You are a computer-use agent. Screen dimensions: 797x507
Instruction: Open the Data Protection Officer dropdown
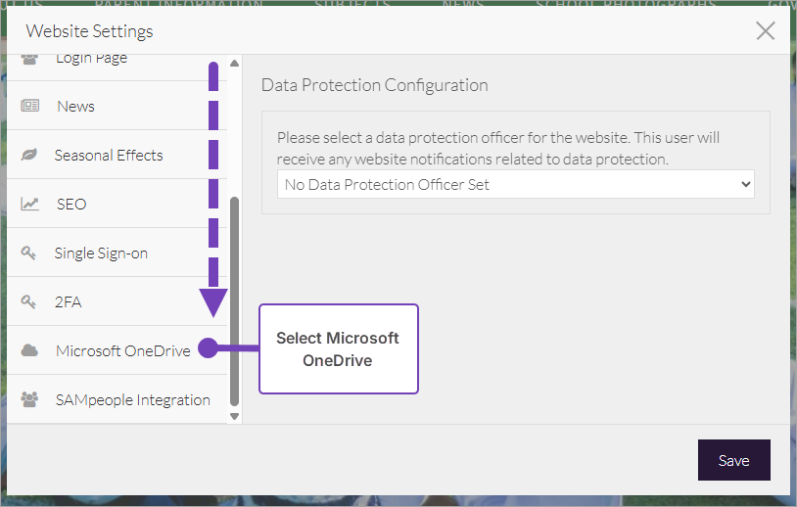(x=516, y=184)
